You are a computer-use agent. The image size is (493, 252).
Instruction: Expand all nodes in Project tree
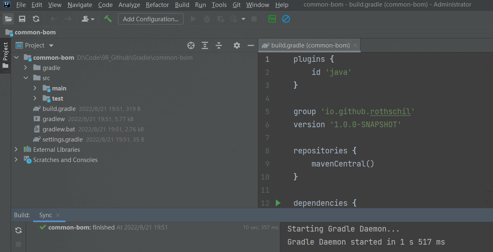205,45
